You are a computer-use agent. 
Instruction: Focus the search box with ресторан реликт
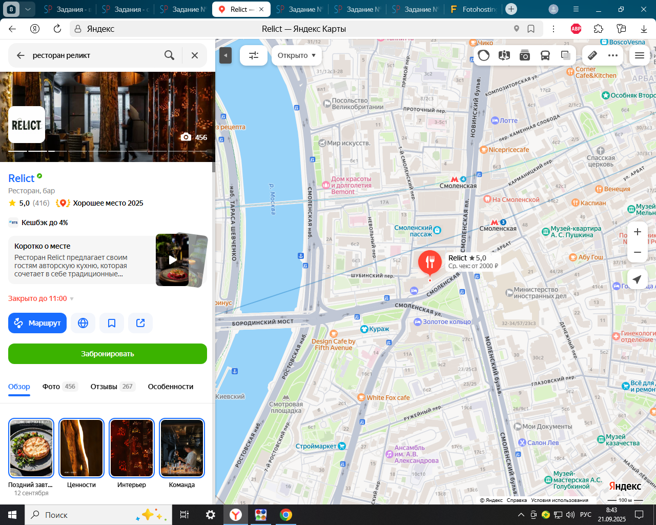(x=95, y=55)
